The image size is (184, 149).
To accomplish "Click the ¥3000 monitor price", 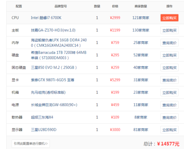I will [x=115, y=130].
